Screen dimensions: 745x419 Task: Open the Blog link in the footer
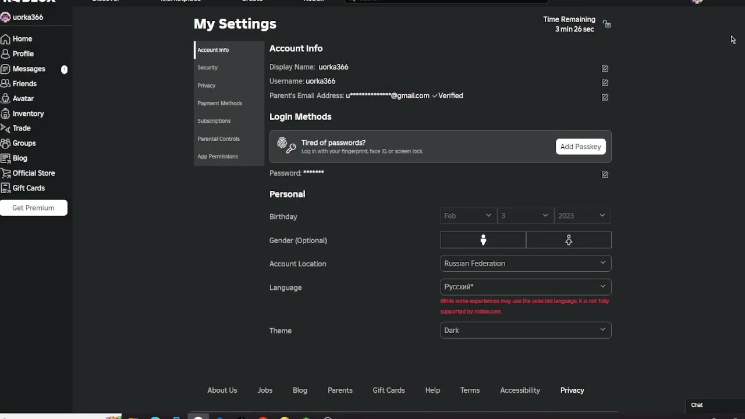[300, 390]
